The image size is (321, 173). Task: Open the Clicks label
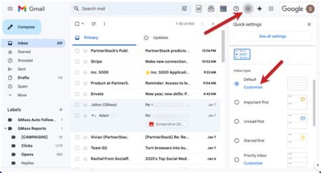click(x=27, y=145)
